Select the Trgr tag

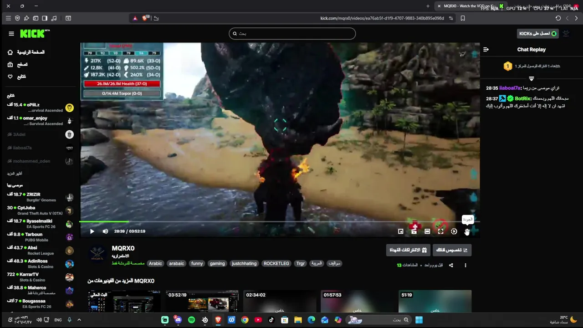[301, 263]
